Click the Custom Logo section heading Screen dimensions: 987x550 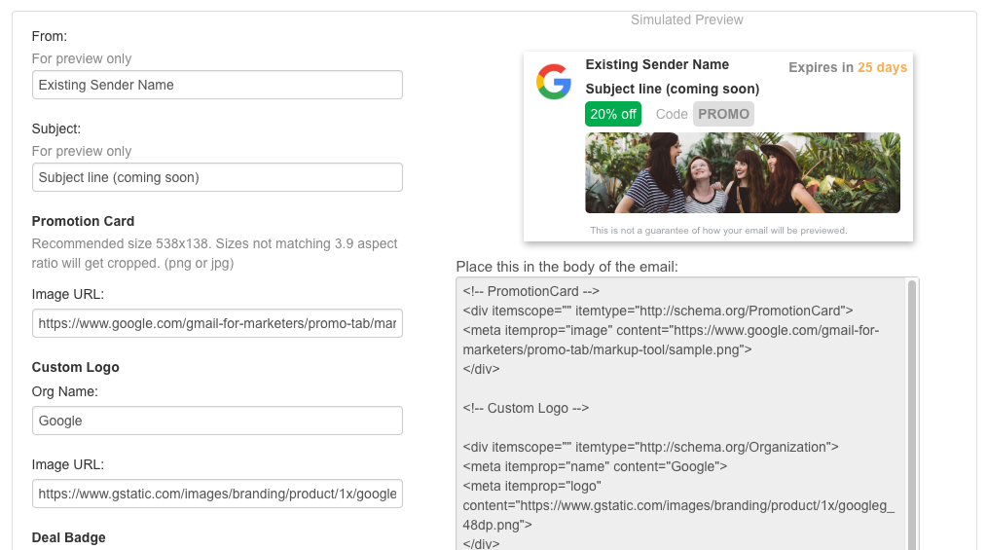click(x=75, y=367)
